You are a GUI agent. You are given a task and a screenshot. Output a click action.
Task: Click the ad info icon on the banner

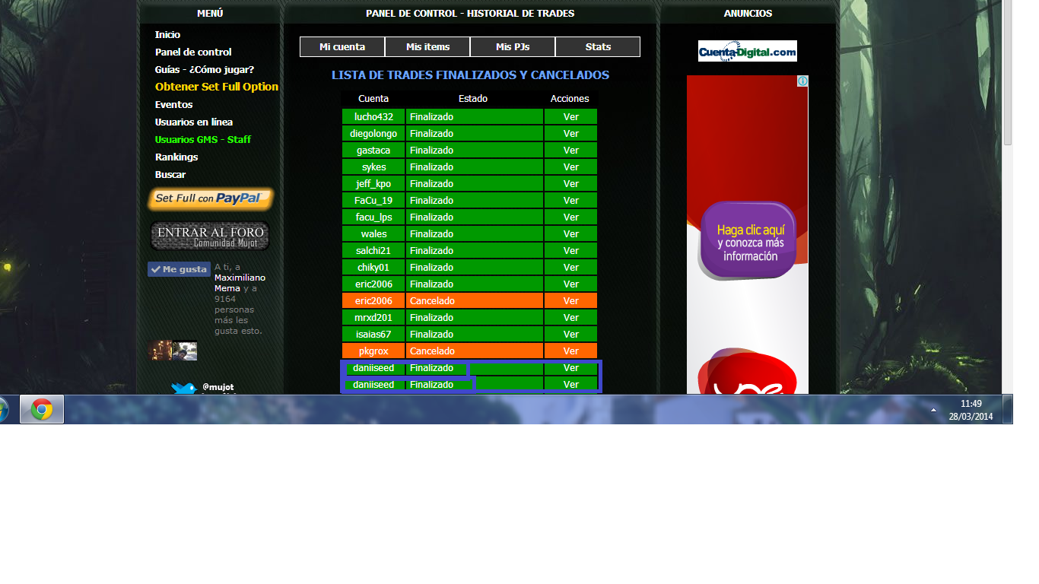pos(802,81)
